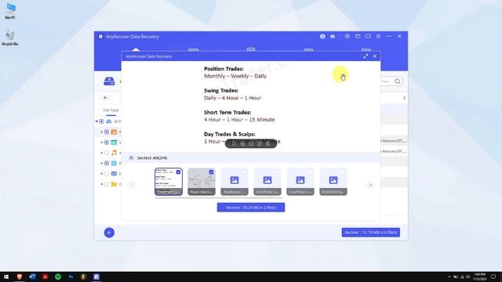The height and width of the screenshot is (282, 502).
Task: Open Brave browser from the taskbar
Action: pos(19,277)
